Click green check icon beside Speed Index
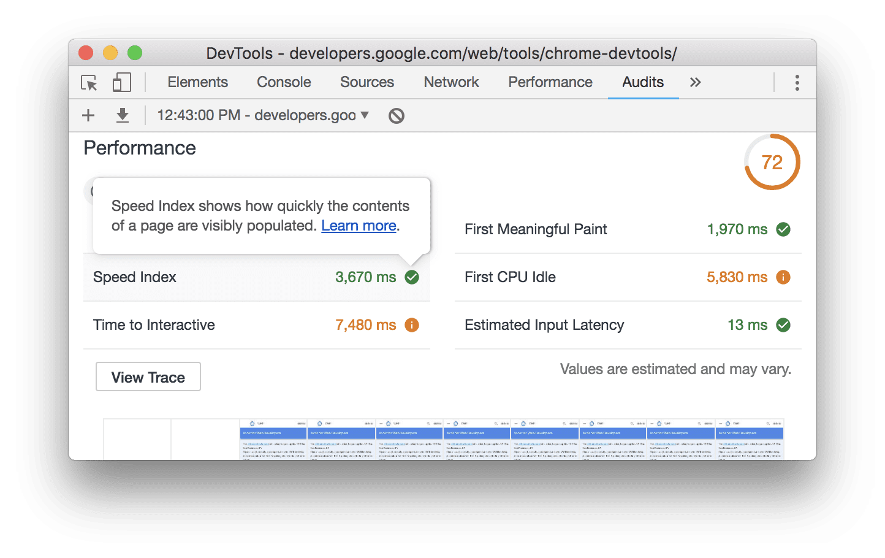The image size is (885, 558). 412,277
